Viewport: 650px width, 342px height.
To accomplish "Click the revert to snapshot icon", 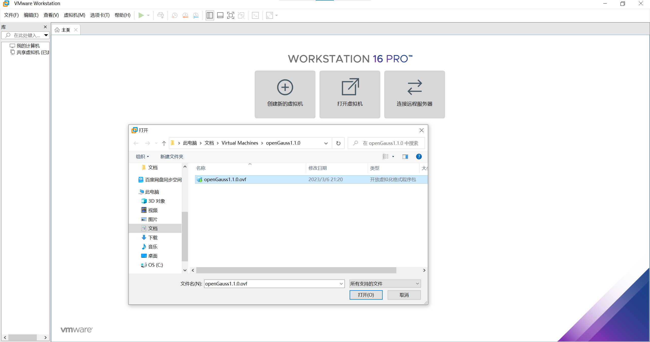I will coord(185,15).
